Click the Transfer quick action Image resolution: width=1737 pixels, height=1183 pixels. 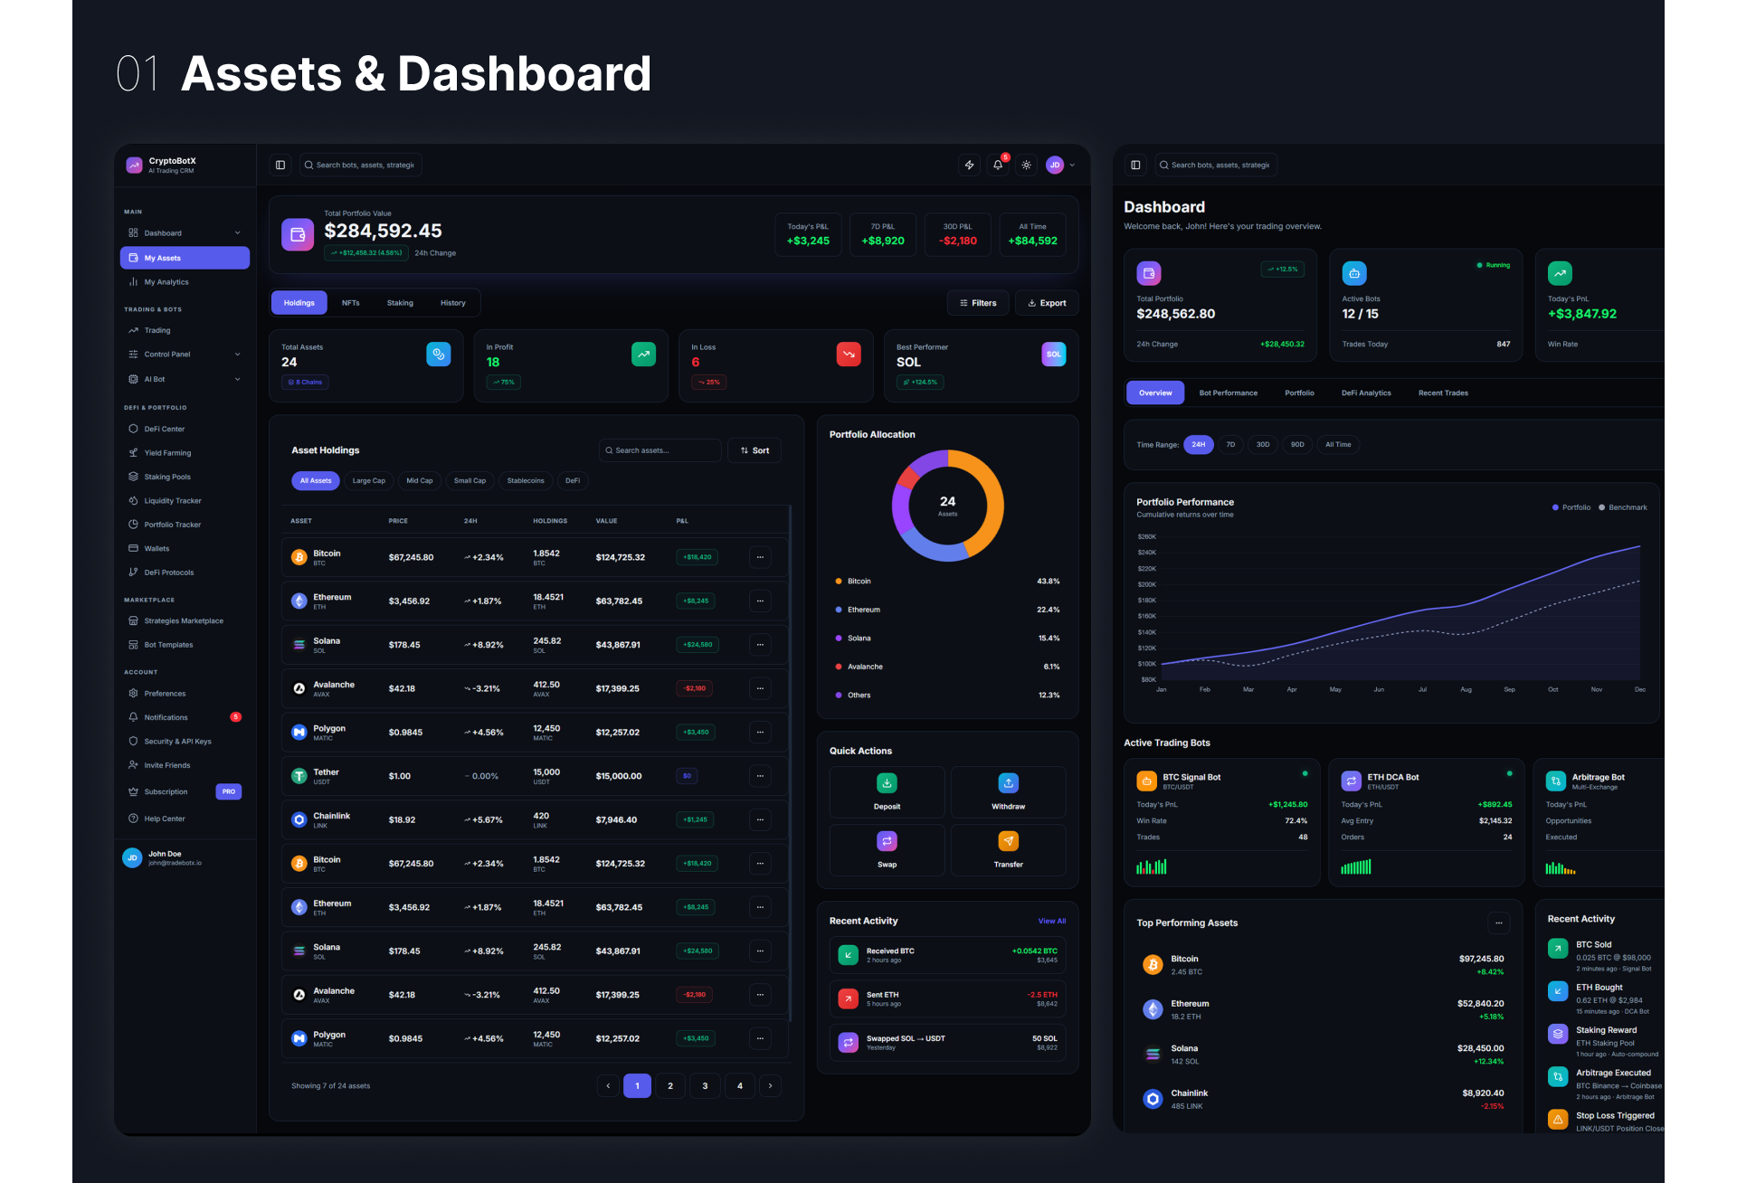tap(1009, 850)
